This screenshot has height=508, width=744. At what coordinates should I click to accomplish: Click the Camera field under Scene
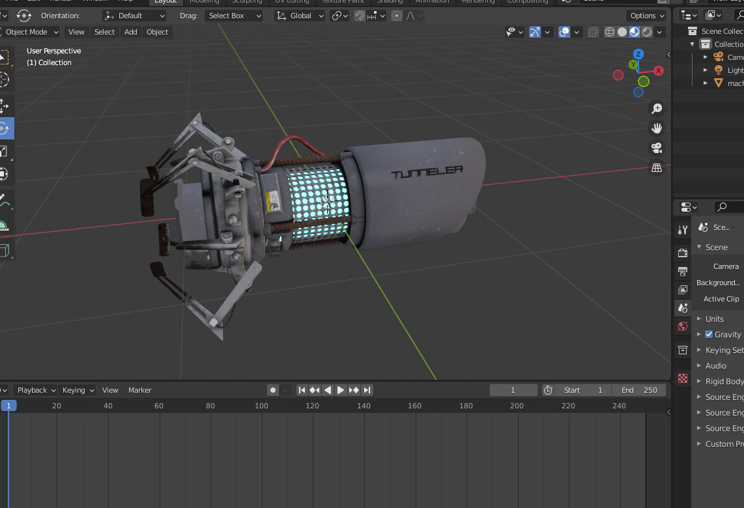pos(728,266)
